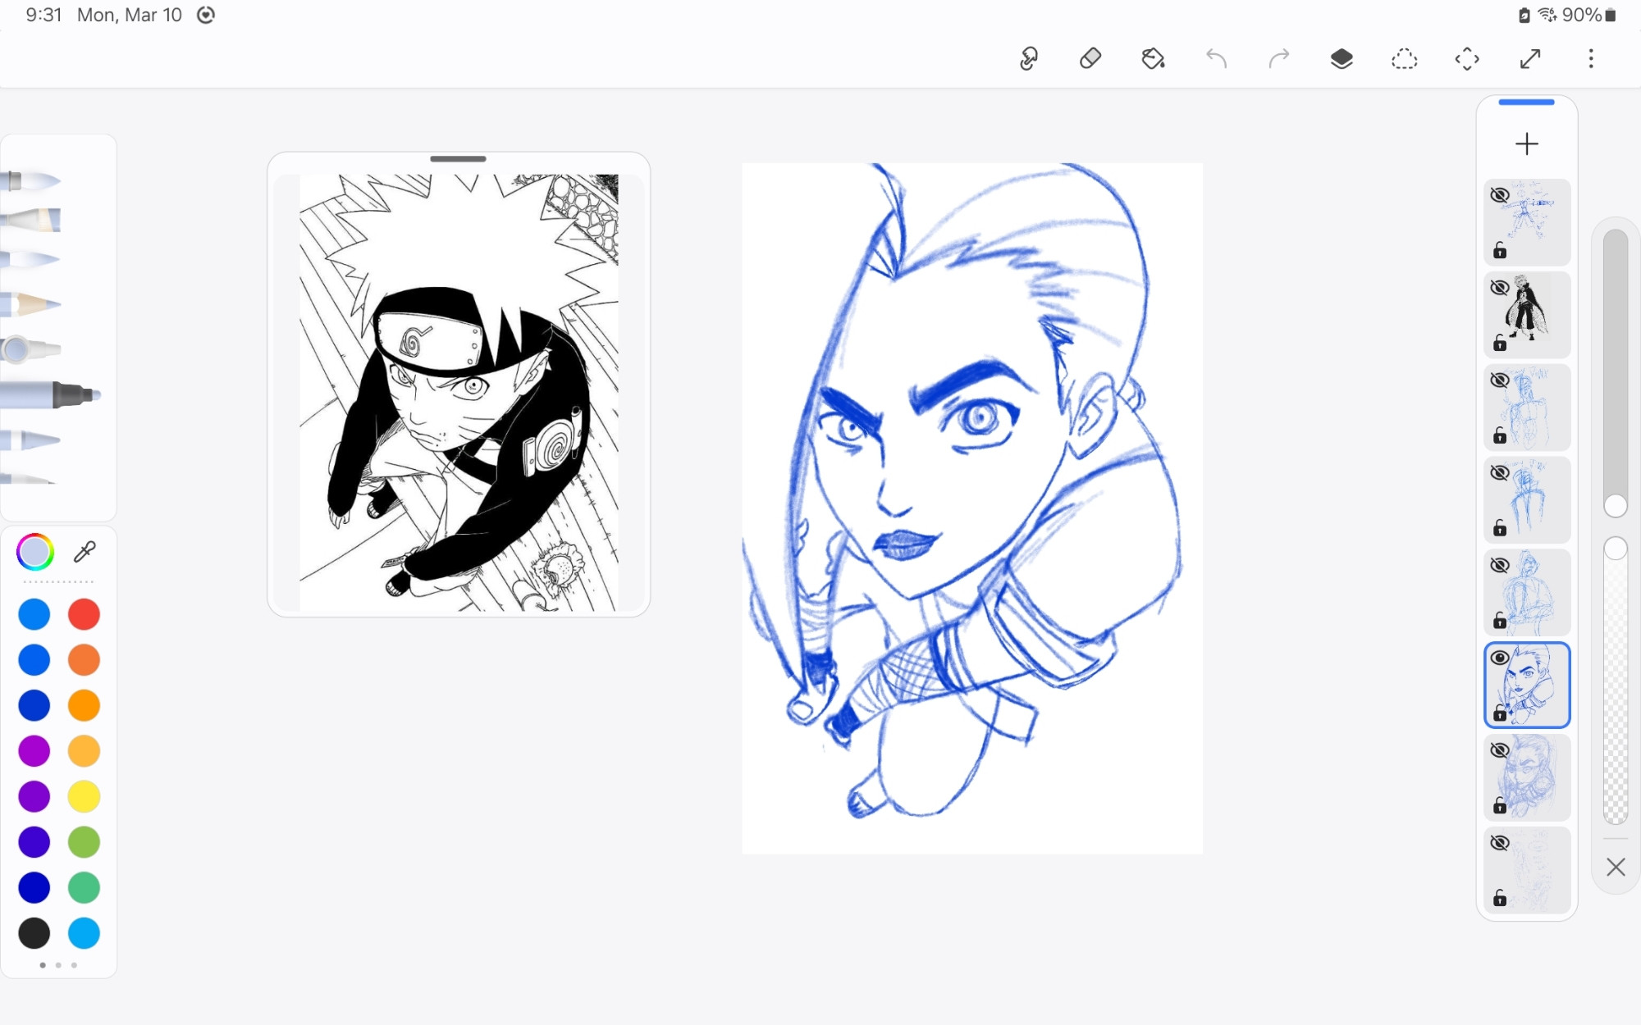Activate the move/transform canvas tool
Viewport: 1641px width, 1025px height.
click(x=1467, y=58)
